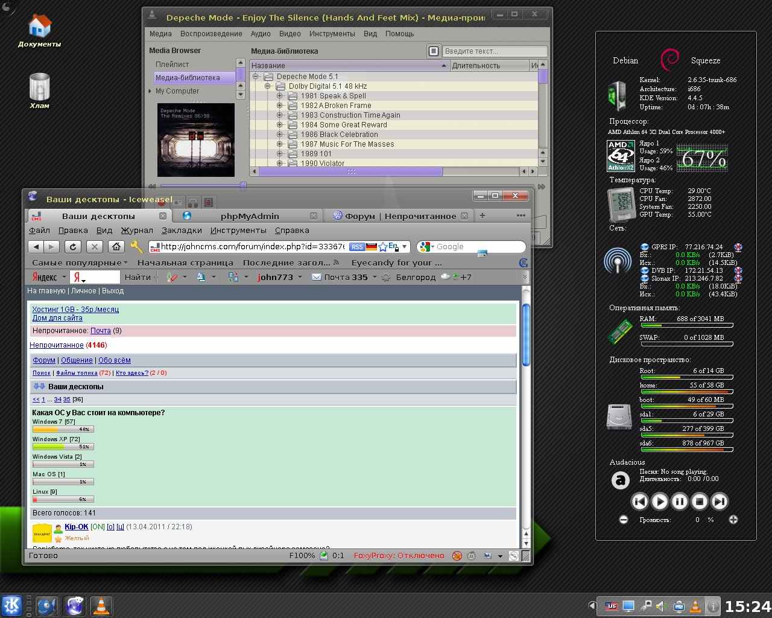Expand My Computer in Media Browser
This screenshot has height=618, width=772.
150,91
